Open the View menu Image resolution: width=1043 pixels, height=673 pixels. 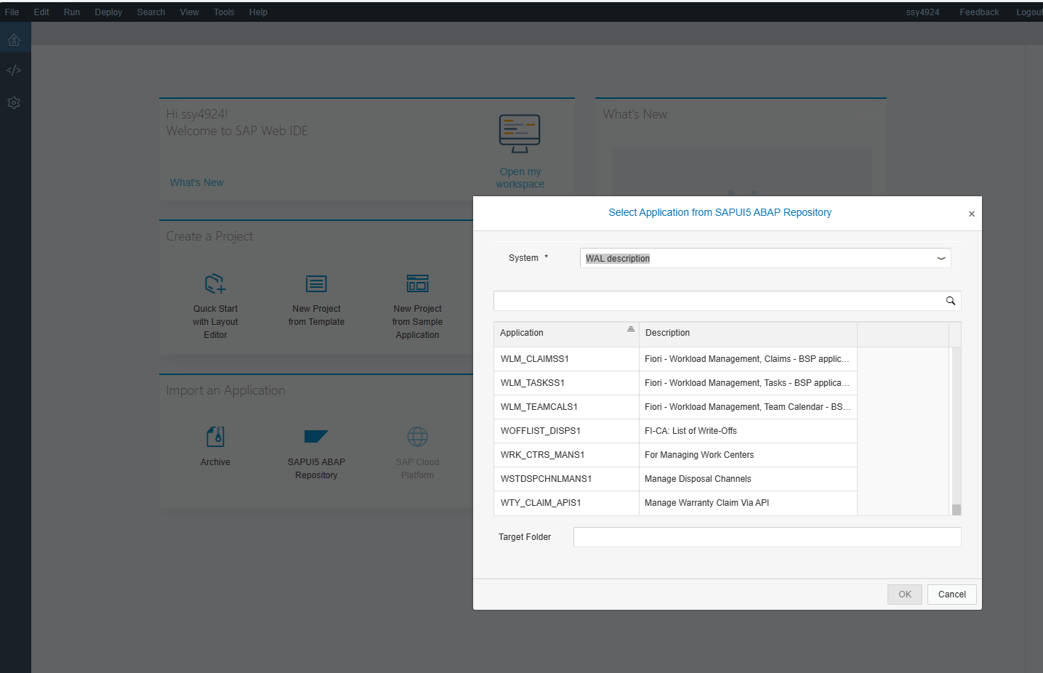190,12
